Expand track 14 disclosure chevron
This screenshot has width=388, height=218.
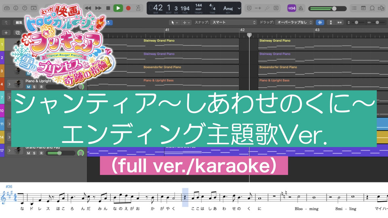click(9, 137)
